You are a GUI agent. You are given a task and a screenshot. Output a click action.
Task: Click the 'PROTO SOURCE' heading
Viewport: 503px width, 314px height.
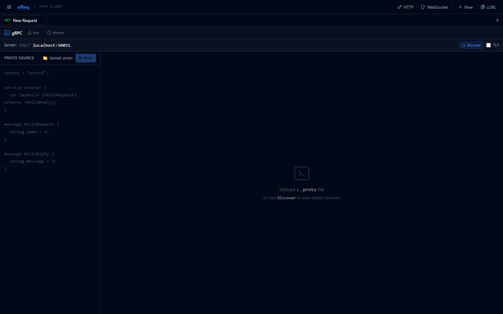19,58
